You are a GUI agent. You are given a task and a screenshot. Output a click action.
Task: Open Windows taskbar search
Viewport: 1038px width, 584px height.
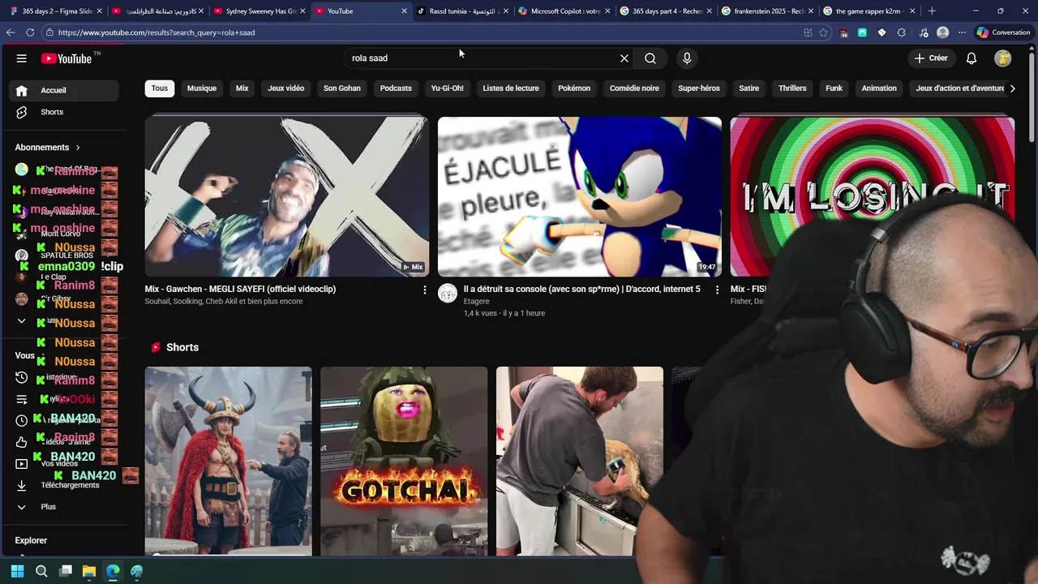click(41, 572)
